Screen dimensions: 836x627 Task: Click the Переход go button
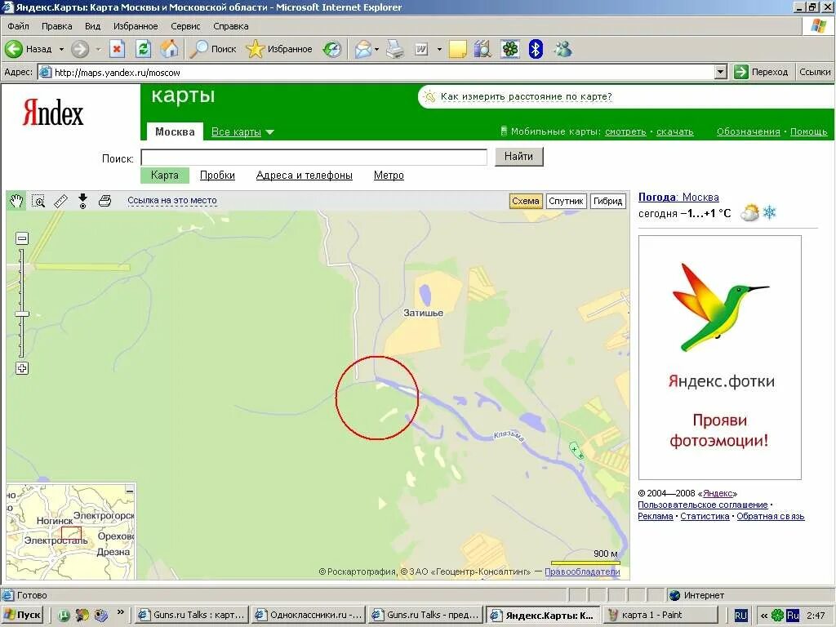pyautogui.click(x=761, y=72)
